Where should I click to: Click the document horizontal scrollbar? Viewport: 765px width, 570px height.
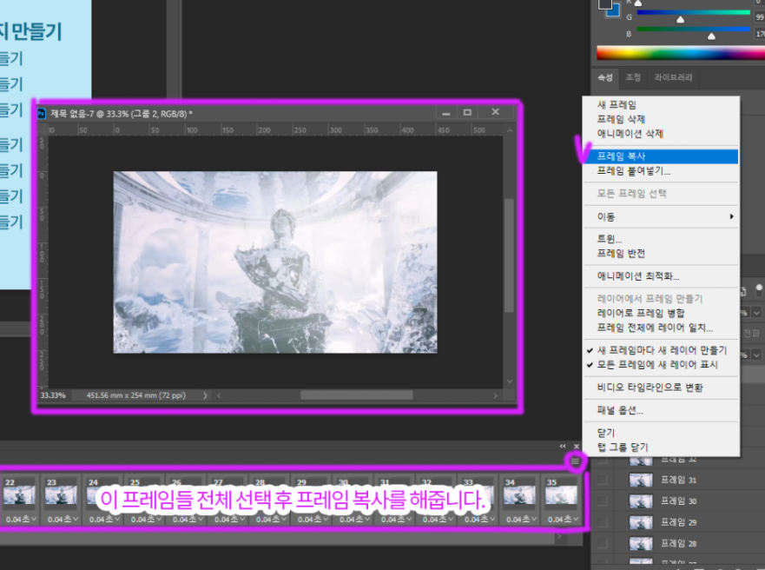tap(357, 395)
